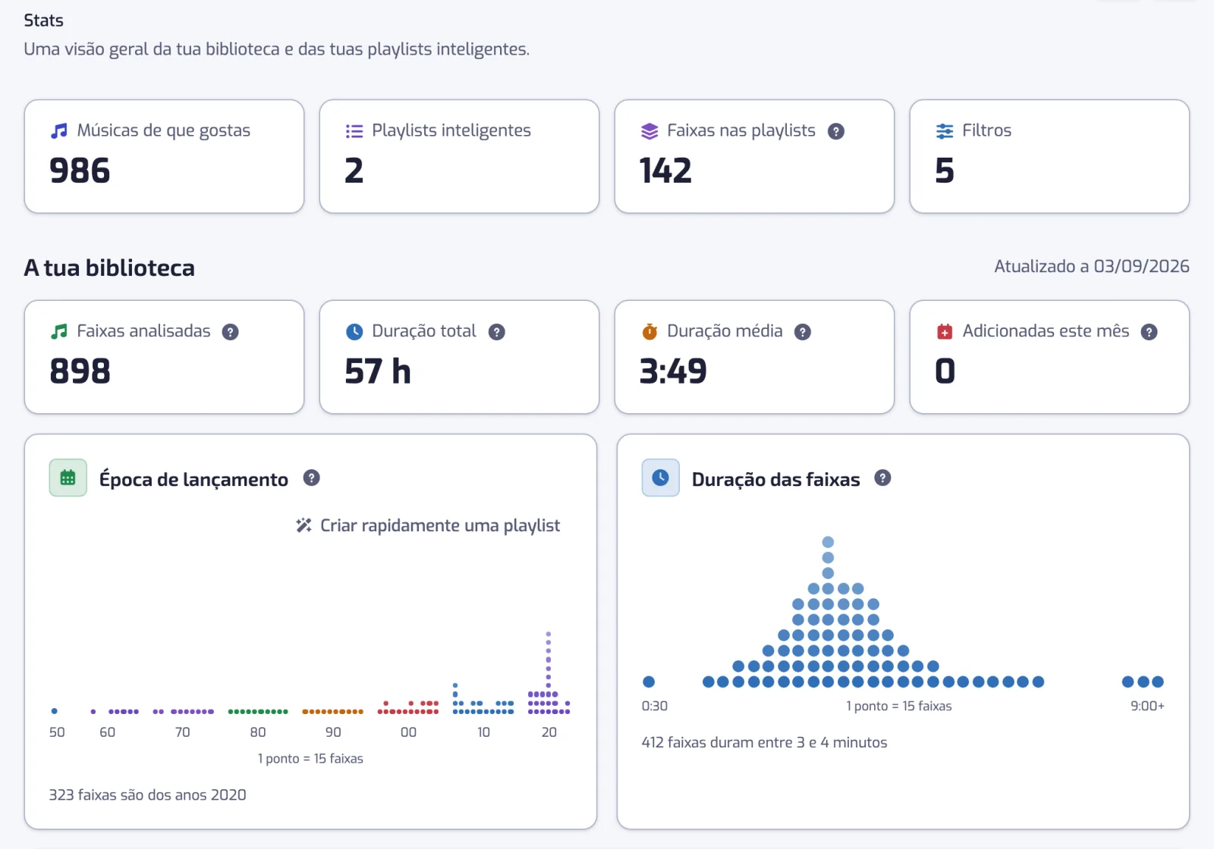Click the list icon beside Playlists inteligentes
This screenshot has height=849, width=1214.
pos(354,131)
